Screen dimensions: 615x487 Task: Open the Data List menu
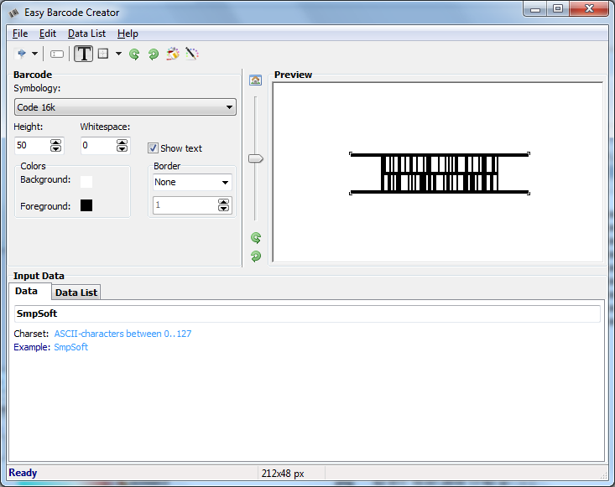(86, 34)
